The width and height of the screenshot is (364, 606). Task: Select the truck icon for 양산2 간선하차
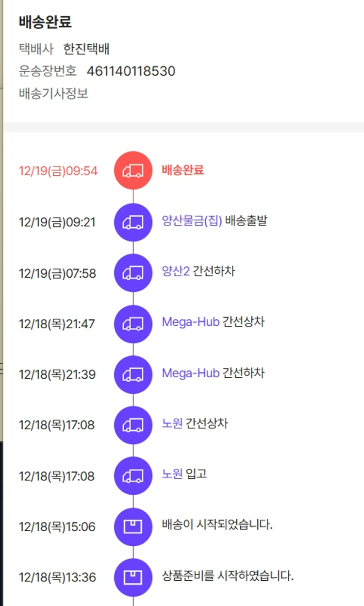(133, 273)
